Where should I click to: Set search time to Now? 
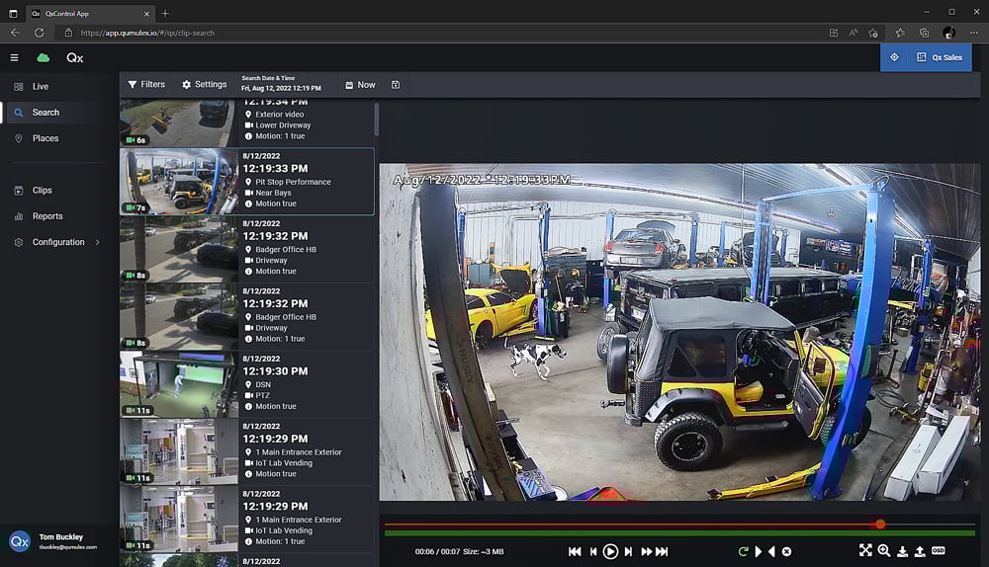[x=360, y=84]
